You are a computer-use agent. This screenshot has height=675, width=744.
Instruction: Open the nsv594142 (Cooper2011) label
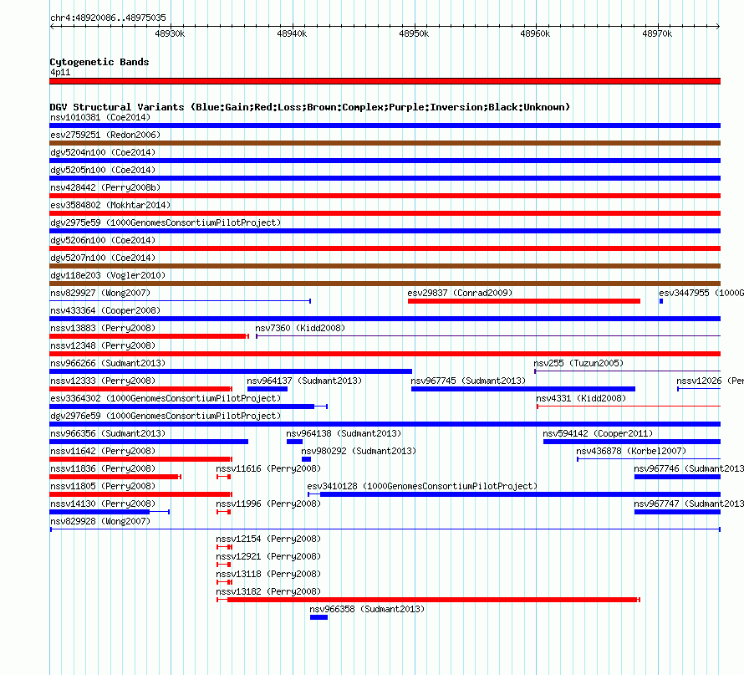(x=598, y=433)
